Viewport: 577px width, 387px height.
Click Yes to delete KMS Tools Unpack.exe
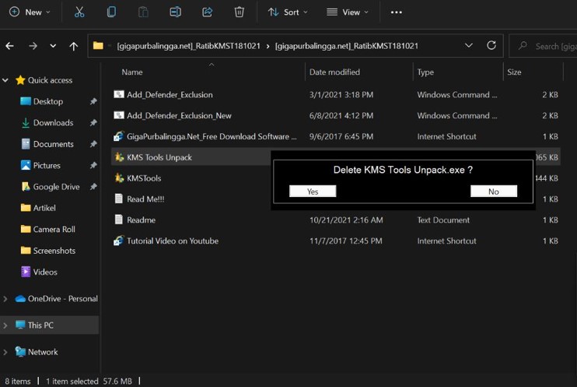pyautogui.click(x=313, y=192)
